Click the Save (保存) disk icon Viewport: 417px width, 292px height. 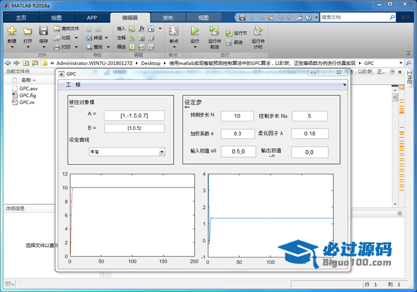pyautogui.click(x=43, y=31)
